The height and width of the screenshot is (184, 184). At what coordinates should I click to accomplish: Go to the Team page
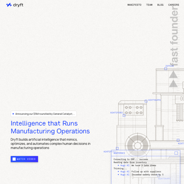pos(149,5)
